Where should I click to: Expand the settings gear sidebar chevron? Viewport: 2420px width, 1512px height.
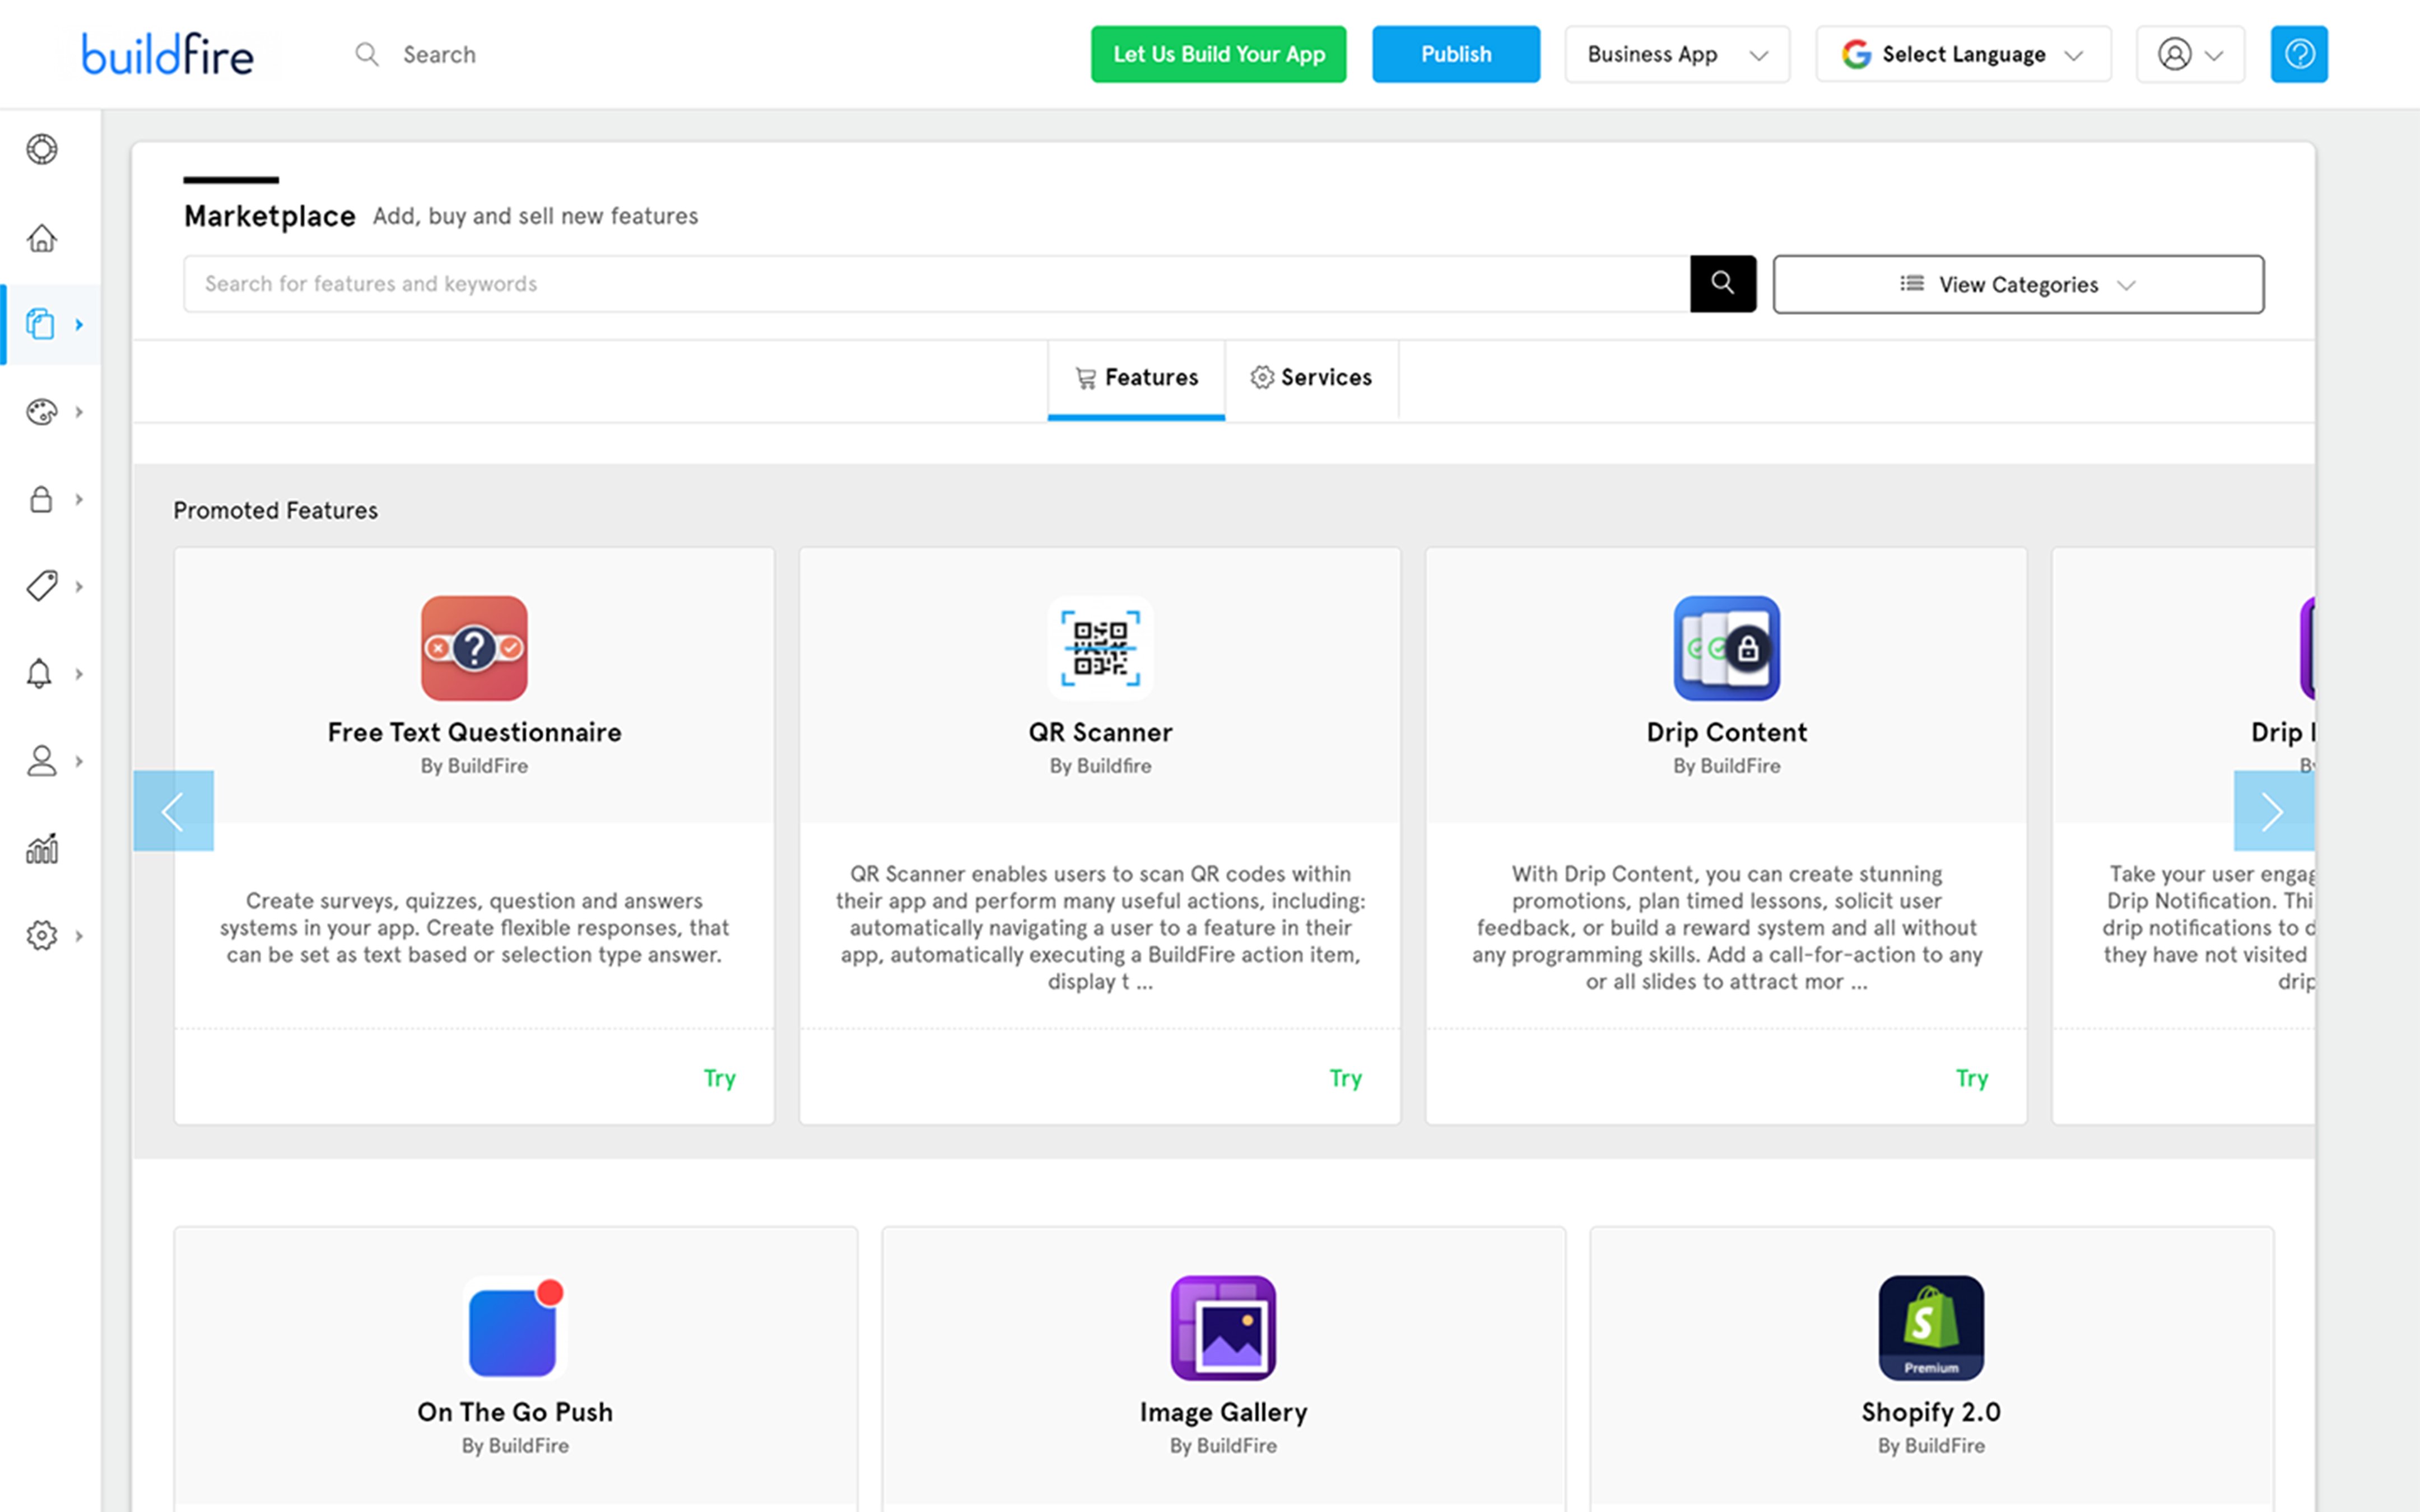[79, 936]
